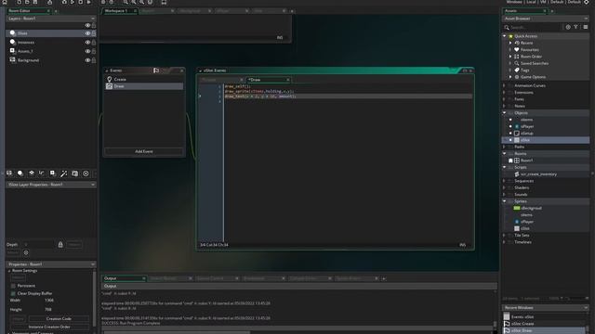Click asset browser search options icon
Viewport: 595px width, 334px height.
[568, 27]
